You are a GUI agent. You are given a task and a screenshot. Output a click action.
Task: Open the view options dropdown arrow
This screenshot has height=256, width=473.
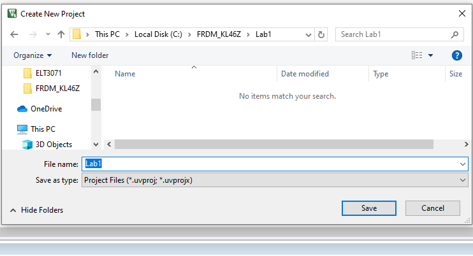[x=431, y=55]
